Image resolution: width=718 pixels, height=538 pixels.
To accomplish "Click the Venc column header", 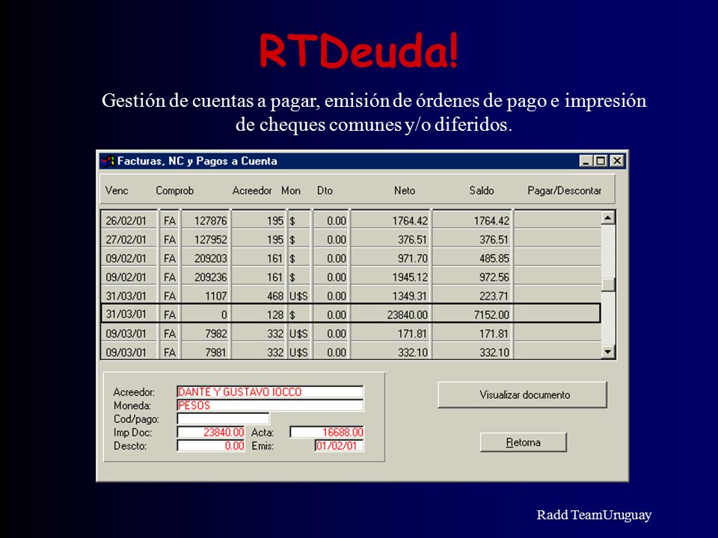I will [117, 191].
